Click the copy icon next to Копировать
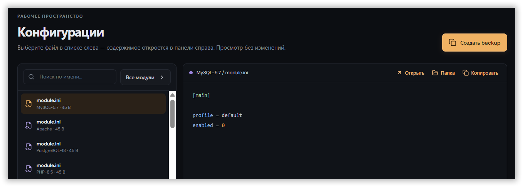 click(466, 73)
